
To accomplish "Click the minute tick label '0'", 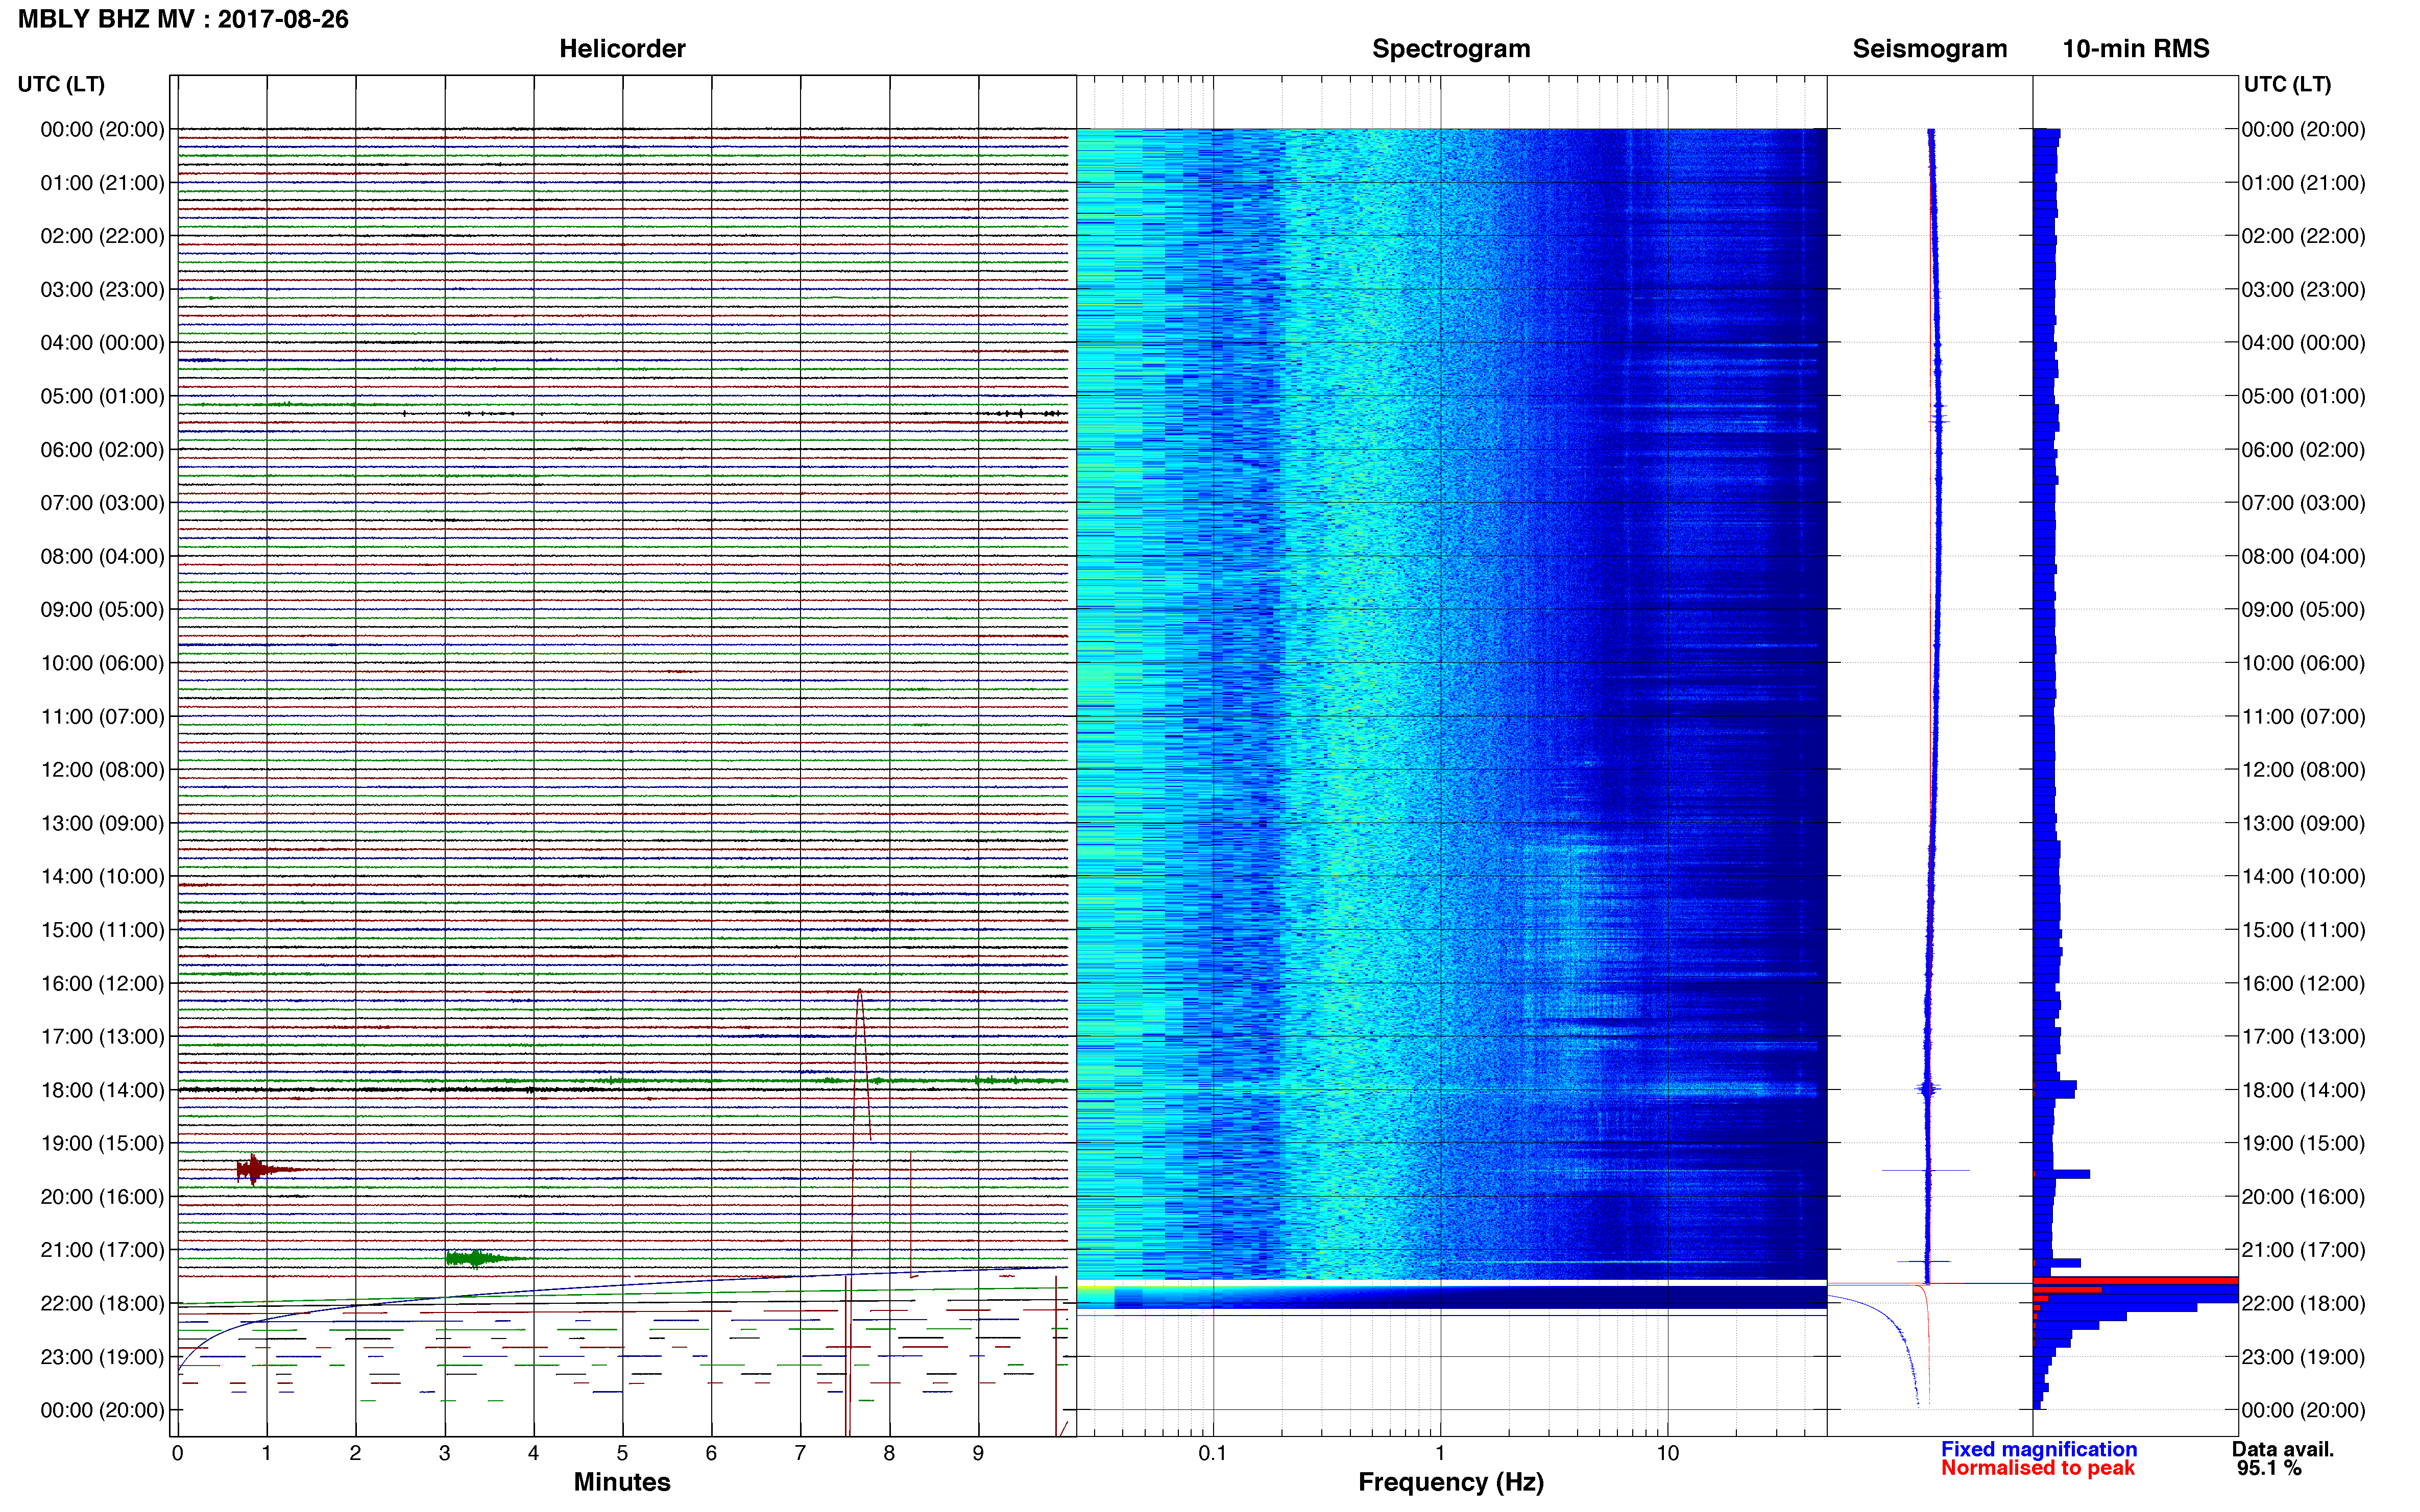I will click(x=177, y=1453).
